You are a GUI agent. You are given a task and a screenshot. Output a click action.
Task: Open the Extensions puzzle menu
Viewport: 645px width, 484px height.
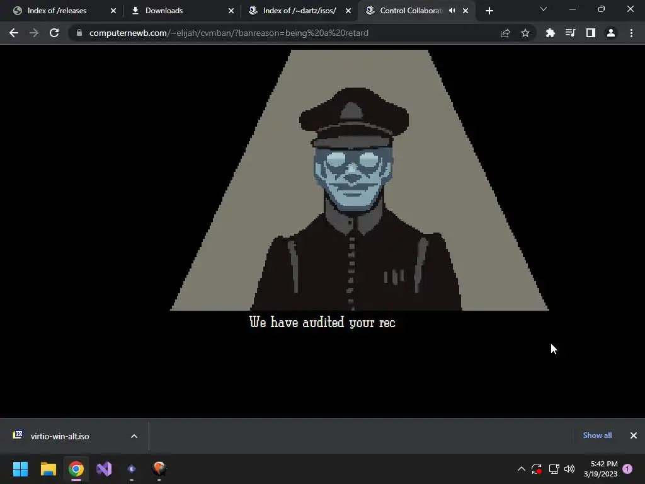[550, 33]
